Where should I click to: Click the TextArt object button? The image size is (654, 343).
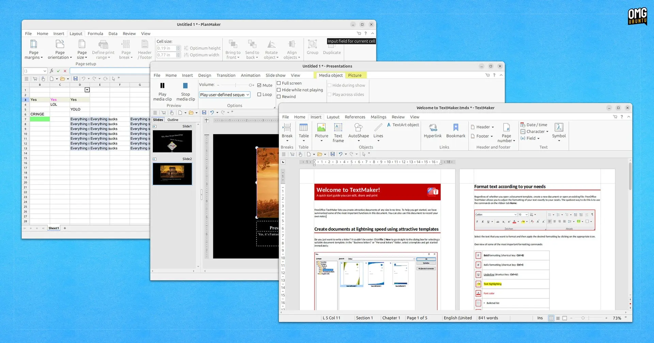403,125
